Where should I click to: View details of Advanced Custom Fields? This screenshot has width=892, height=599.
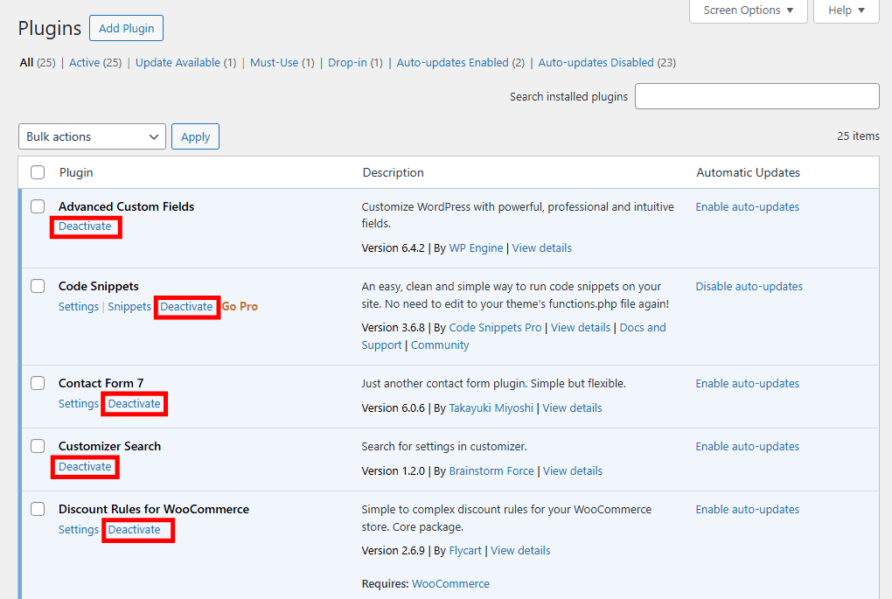tap(541, 248)
